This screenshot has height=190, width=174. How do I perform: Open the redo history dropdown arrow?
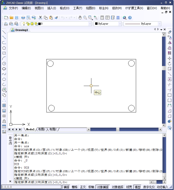[x=74, y=18]
